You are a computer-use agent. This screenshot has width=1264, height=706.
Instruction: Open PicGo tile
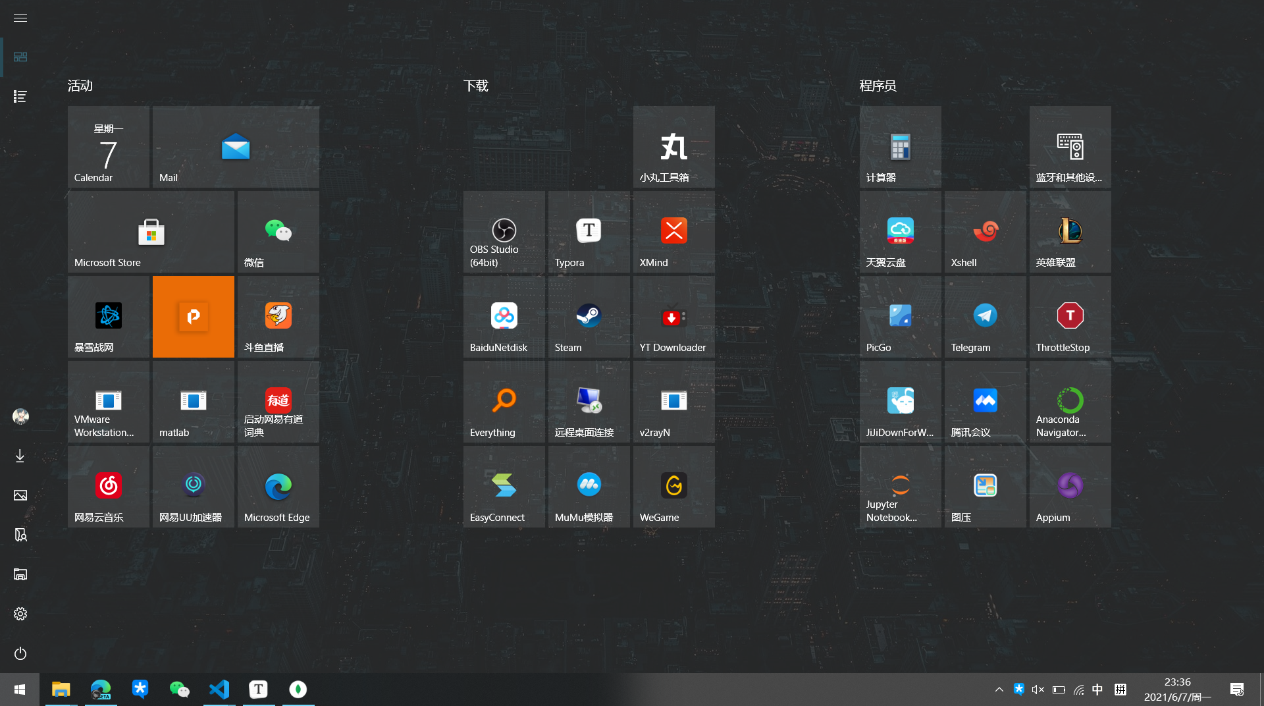coord(901,317)
